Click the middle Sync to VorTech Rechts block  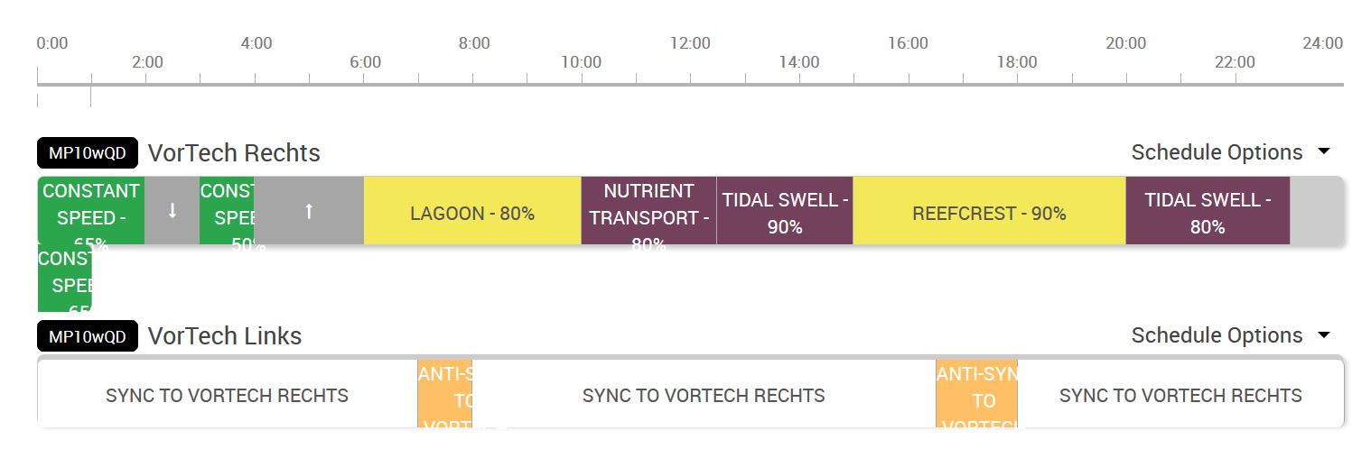click(704, 396)
